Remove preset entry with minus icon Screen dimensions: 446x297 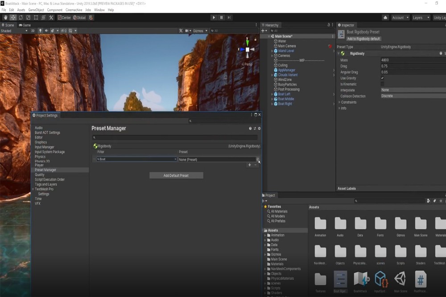[256, 165]
